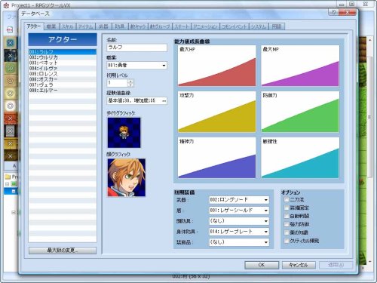Click the walking graphic sprite preview
Viewport: 377px width, 283px height.
point(124,133)
